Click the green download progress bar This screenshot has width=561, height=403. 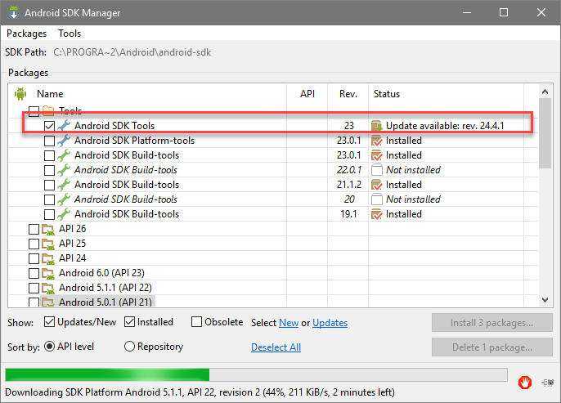(107, 375)
